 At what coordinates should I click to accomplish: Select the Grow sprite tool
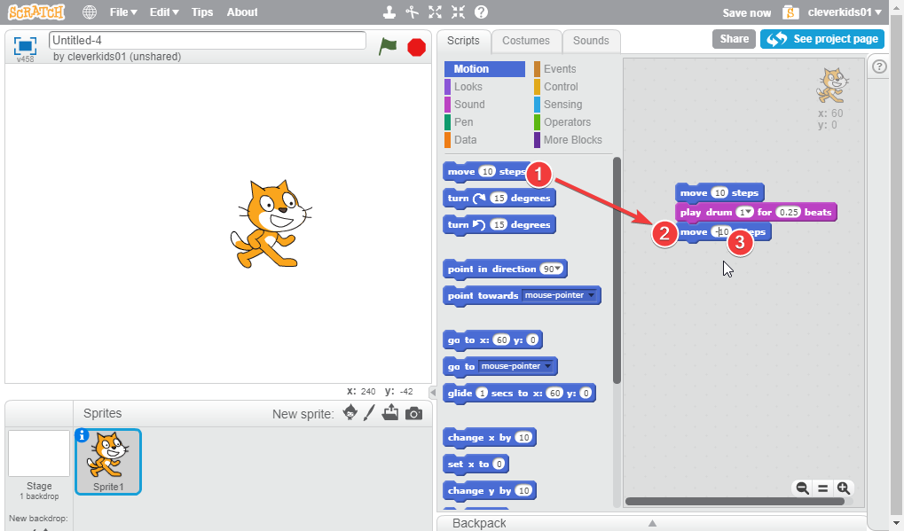coord(436,12)
